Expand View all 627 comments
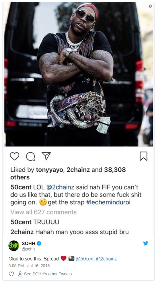 (43, 212)
